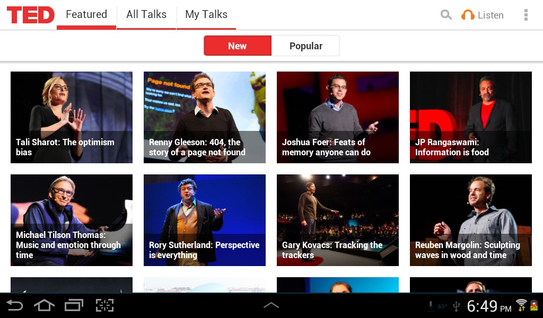Go to the Android home screen
The image size is (543, 318).
click(44, 305)
